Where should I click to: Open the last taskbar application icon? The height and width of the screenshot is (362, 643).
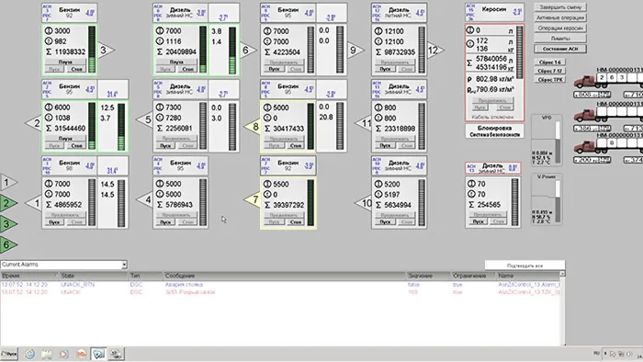click(116, 354)
